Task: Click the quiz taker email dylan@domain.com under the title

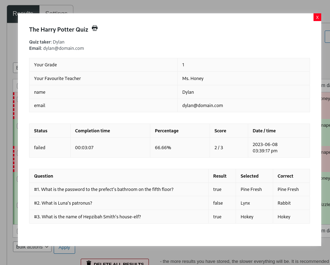Action: 64,48
